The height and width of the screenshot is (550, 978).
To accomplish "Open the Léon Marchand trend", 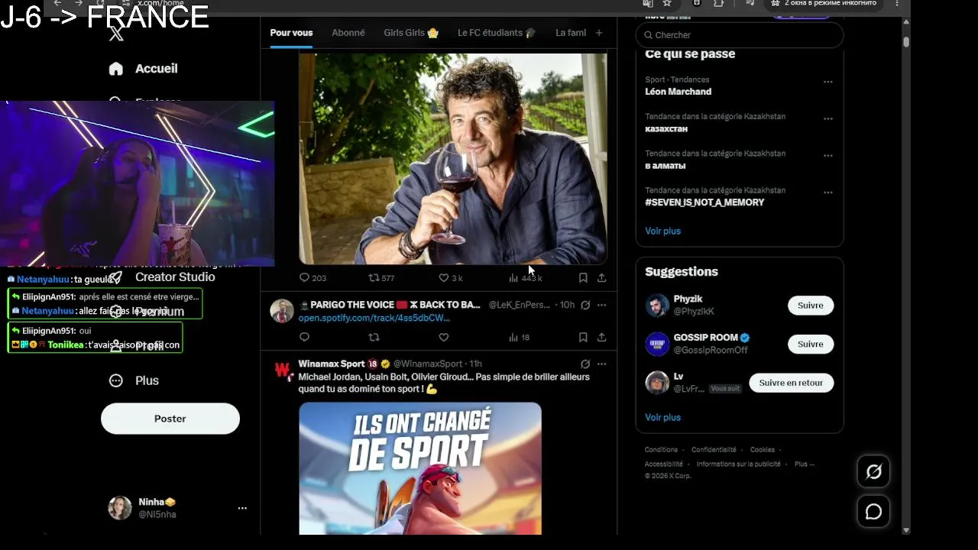I will [x=678, y=92].
